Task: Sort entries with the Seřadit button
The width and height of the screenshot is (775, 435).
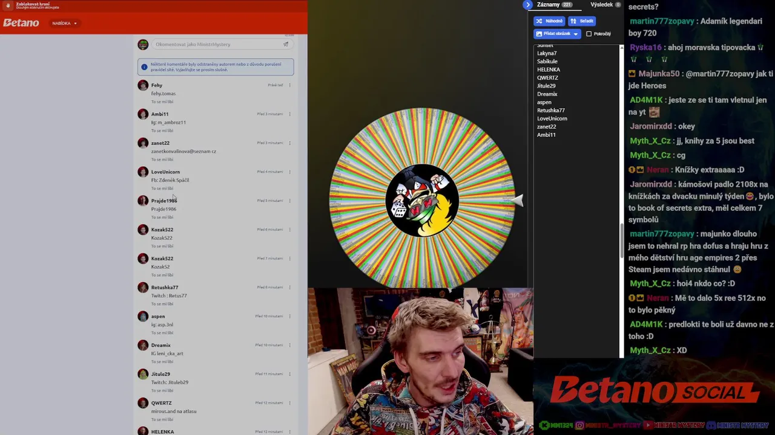Action: [582, 21]
